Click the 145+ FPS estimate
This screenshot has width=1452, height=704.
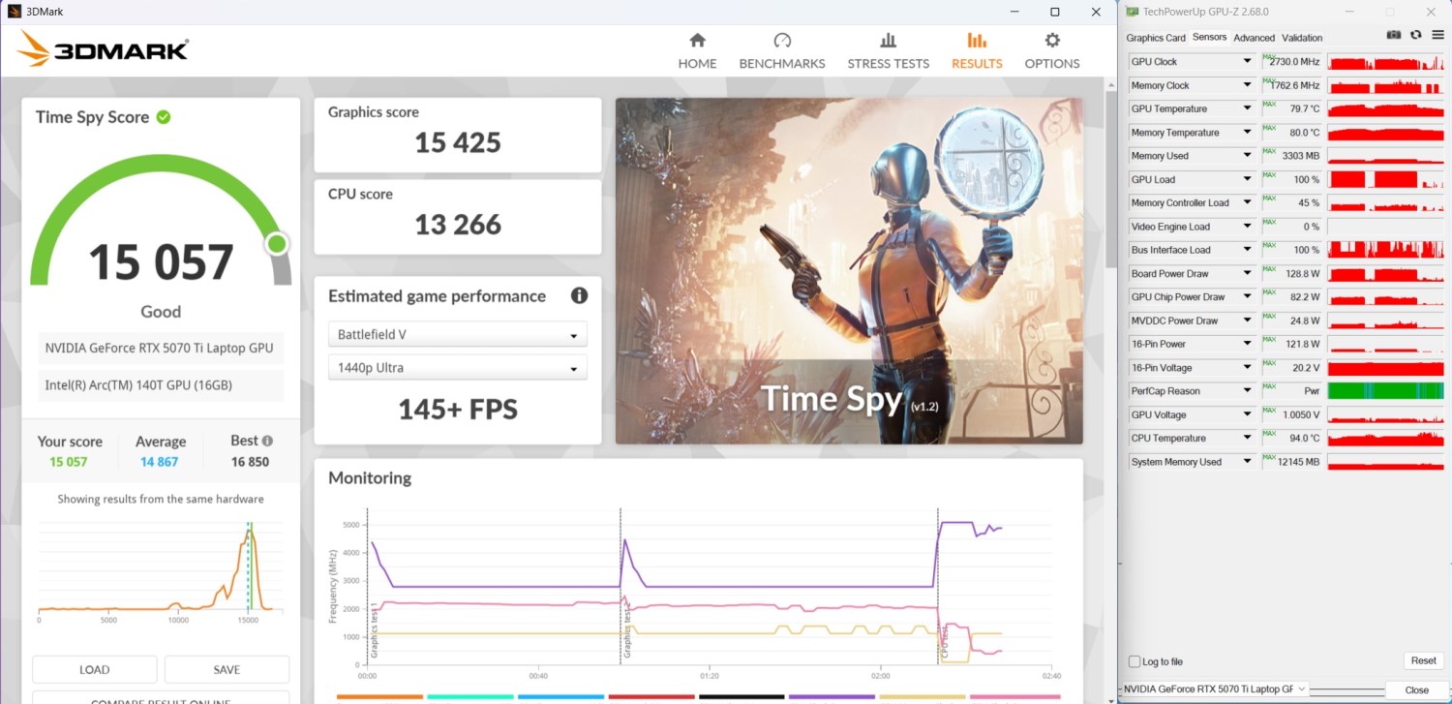click(x=458, y=410)
